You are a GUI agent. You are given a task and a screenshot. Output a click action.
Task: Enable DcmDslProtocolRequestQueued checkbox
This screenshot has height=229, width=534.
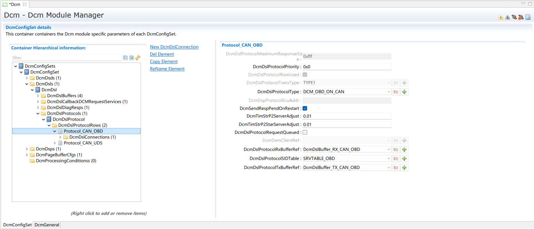[305, 132]
